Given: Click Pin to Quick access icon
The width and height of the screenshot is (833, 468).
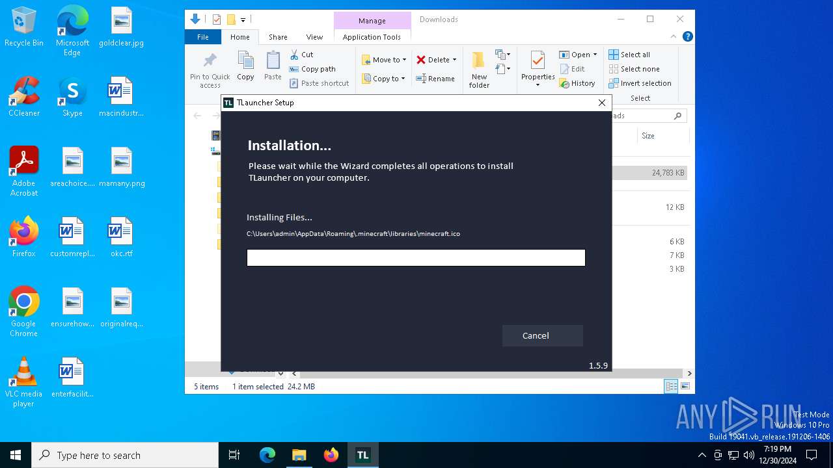Looking at the screenshot, I should tap(210, 70).
